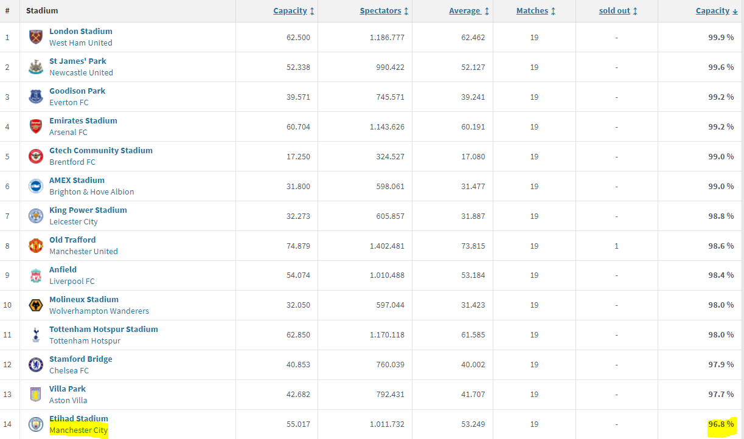This screenshot has width=744, height=439.
Task: Open the Stamford Bridge link
Action: [81, 359]
